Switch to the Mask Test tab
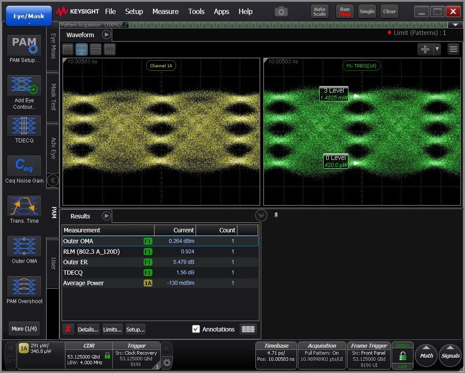 coord(53,97)
